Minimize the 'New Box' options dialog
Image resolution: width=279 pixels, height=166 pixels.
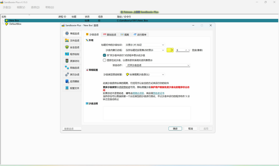(193, 25)
